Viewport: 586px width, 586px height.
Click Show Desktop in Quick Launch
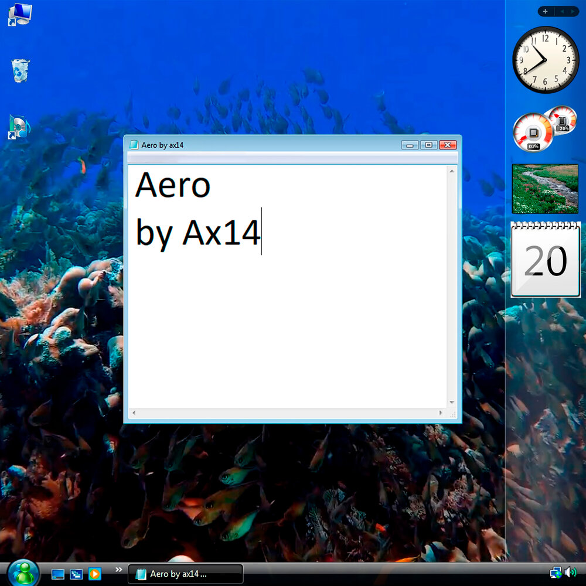pos(58,574)
